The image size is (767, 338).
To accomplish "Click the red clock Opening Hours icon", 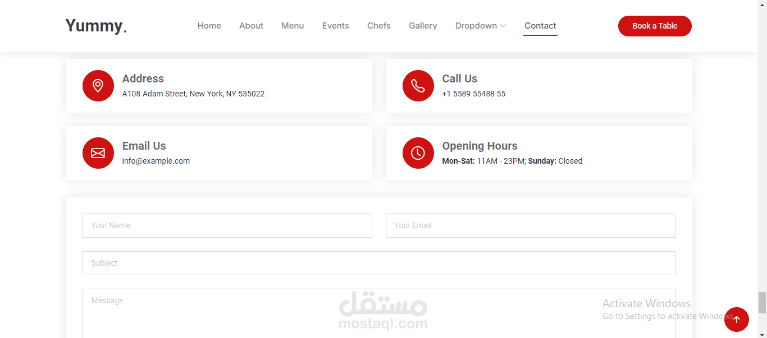I will tap(418, 153).
